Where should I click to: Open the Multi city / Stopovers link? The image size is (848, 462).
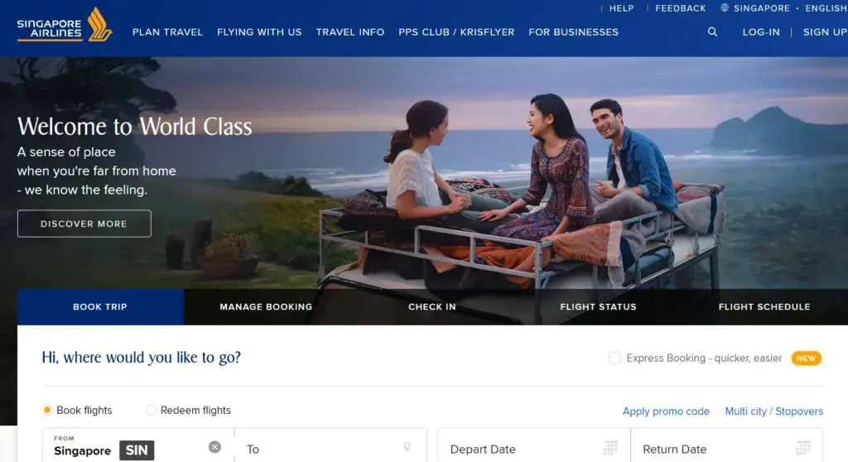[x=774, y=411]
